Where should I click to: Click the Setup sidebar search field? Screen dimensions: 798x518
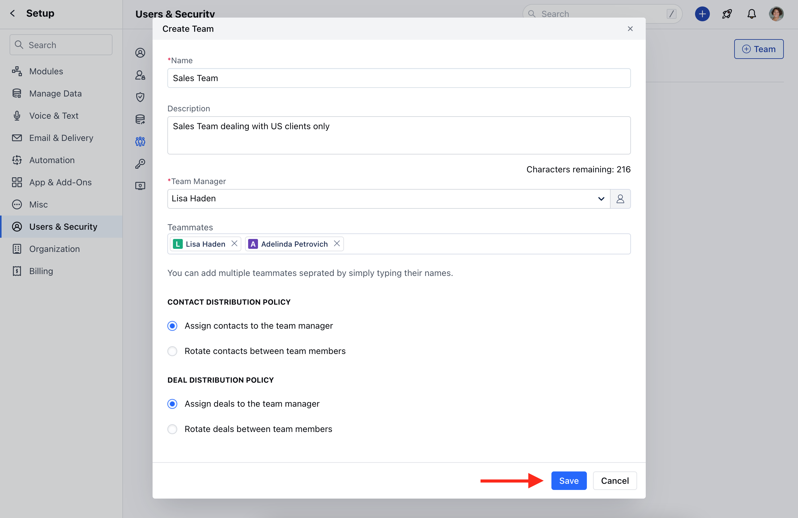click(61, 45)
